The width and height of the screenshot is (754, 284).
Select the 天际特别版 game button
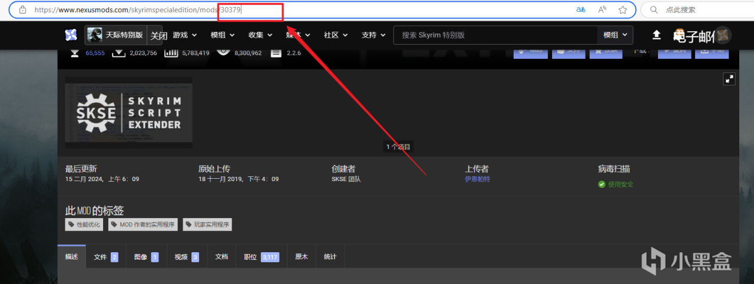click(115, 35)
